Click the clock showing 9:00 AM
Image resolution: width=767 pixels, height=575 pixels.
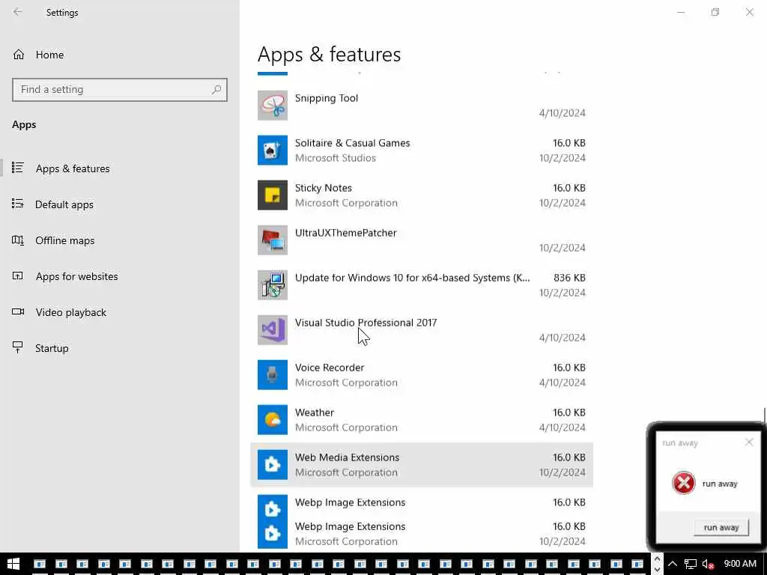point(740,564)
